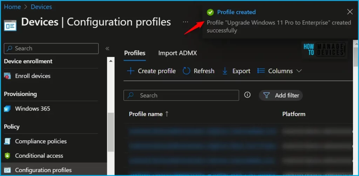This screenshot has width=359, height=176.
Task: Click the circular Refresh icon
Action: click(187, 71)
